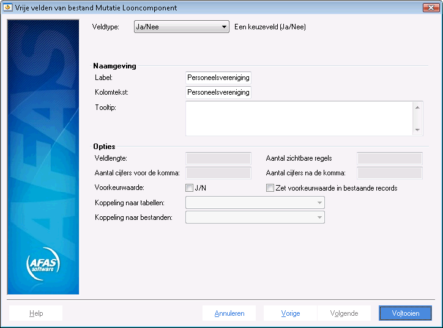Image resolution: width=443 pixels, height=328 pixels.
Task: Click the Naamgeving section heading
Action: coord(114,66)
